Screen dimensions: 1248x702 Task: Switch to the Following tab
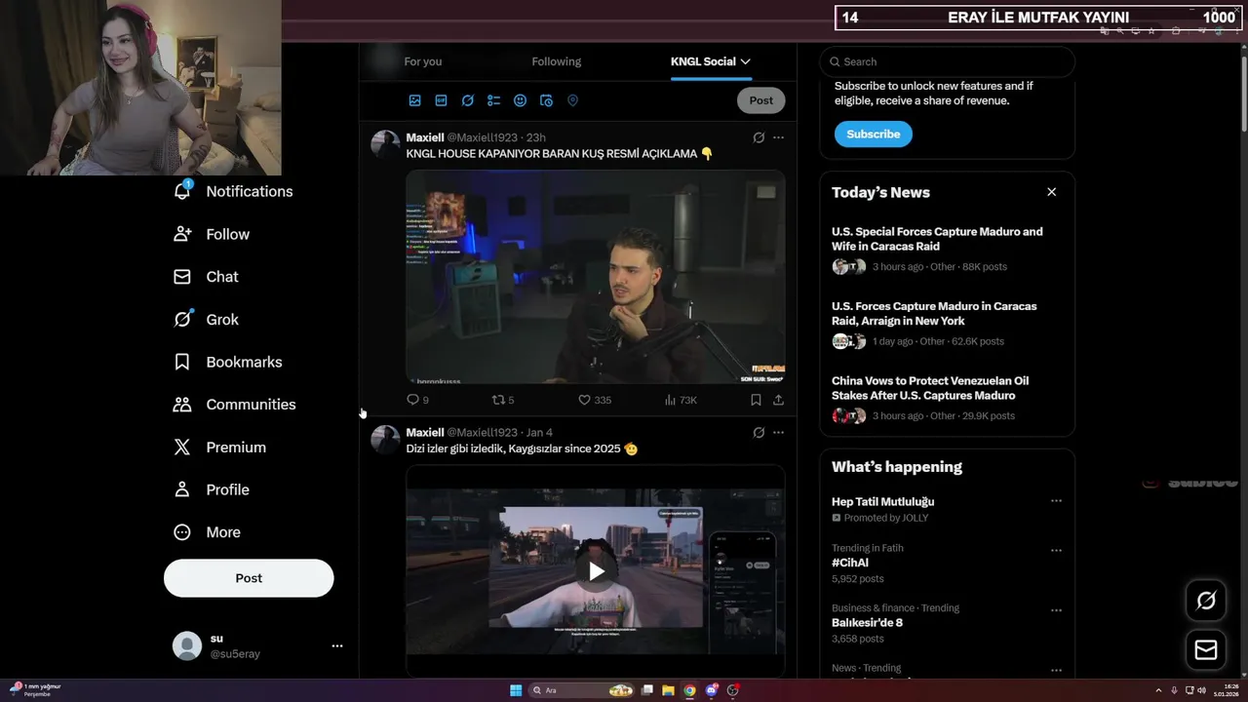557,61
